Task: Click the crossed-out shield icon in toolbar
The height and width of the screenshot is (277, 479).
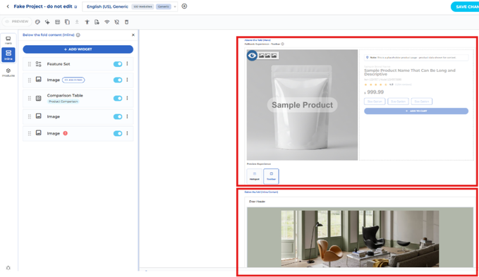Action: 116,22
